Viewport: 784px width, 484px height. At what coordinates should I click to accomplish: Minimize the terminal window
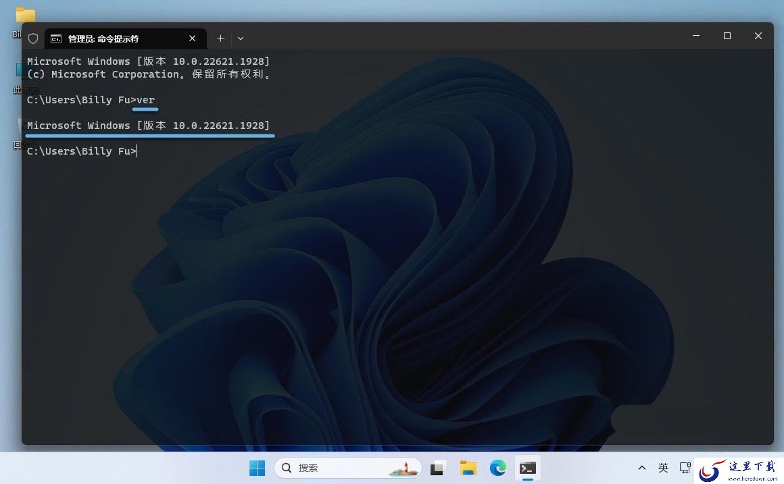[x=696, y=36]
